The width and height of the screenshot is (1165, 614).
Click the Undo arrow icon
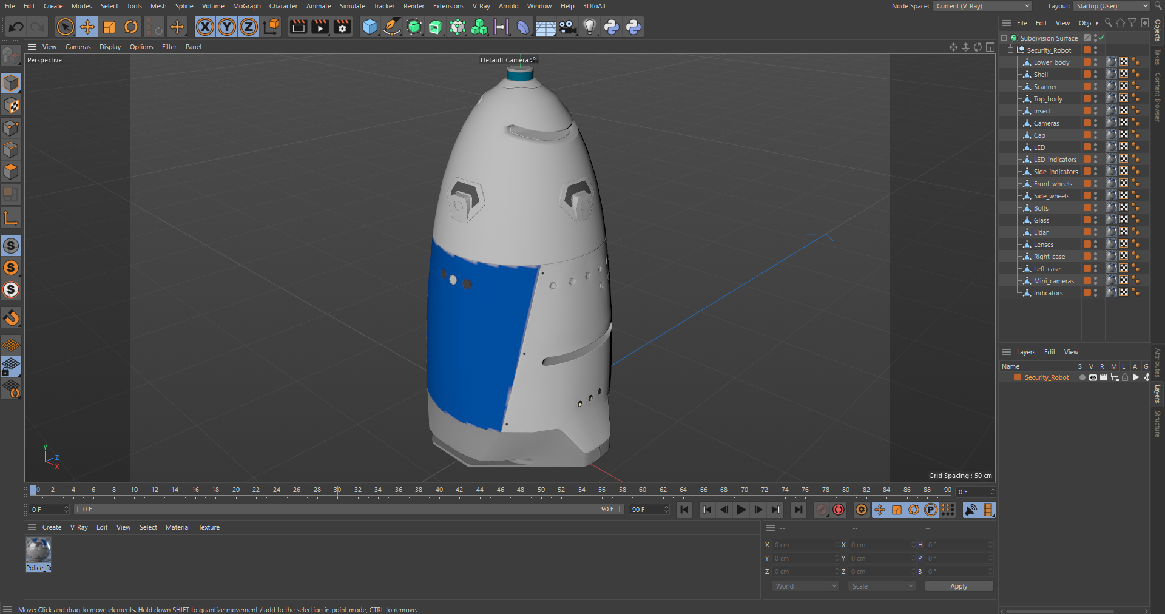pos(16,27)
